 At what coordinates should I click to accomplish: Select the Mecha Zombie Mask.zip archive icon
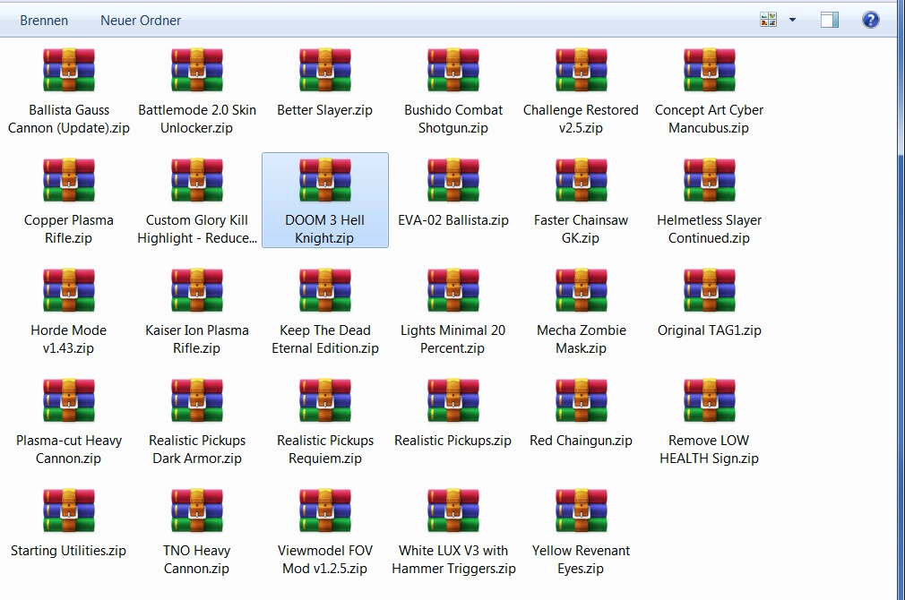[582, 291]
